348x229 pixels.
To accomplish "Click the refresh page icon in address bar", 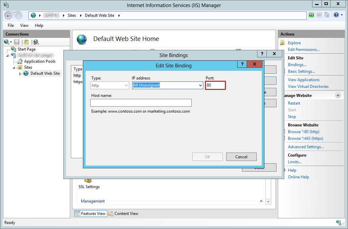I will click(x=311, y=15).
